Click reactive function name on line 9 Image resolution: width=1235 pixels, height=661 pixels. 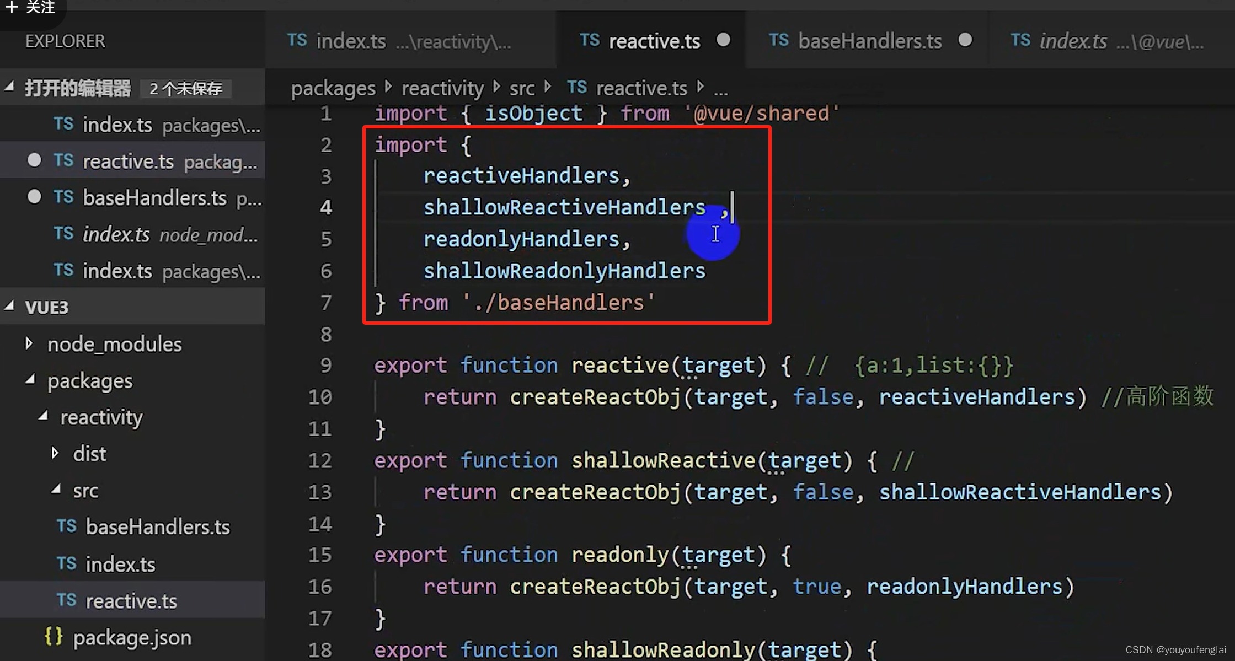pos(620,366)
